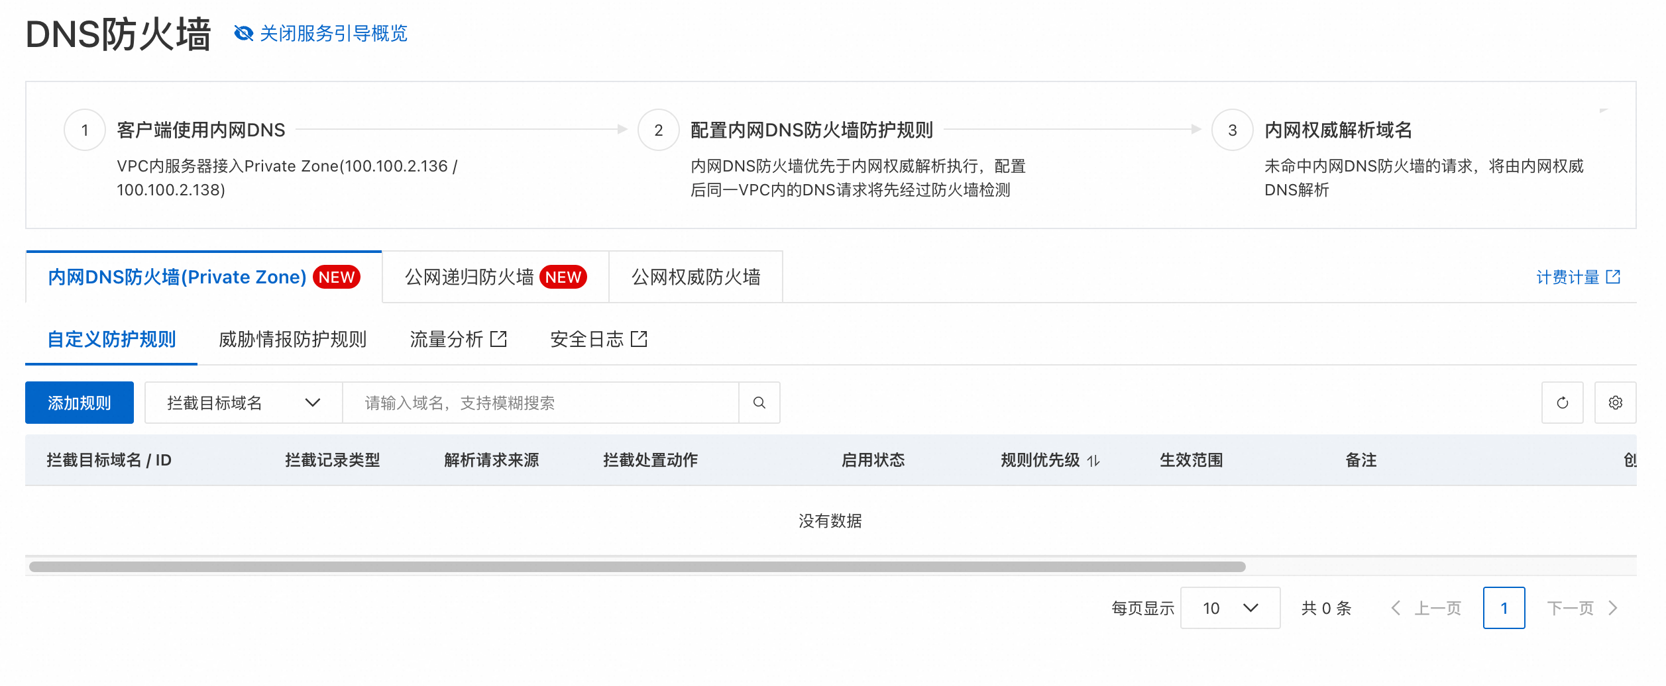Image resolution: width=1666 pixels, height=686 pixels.
Task: Click the 启用状态 column header
Action: pos(873,460)
